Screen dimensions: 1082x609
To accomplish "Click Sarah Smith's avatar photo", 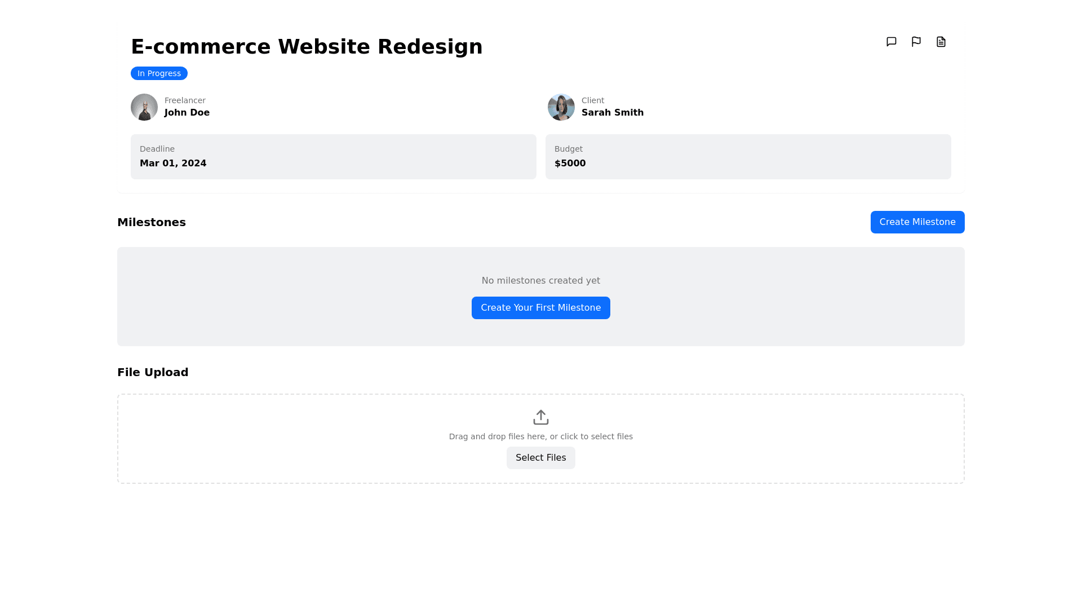I will 561,107.
